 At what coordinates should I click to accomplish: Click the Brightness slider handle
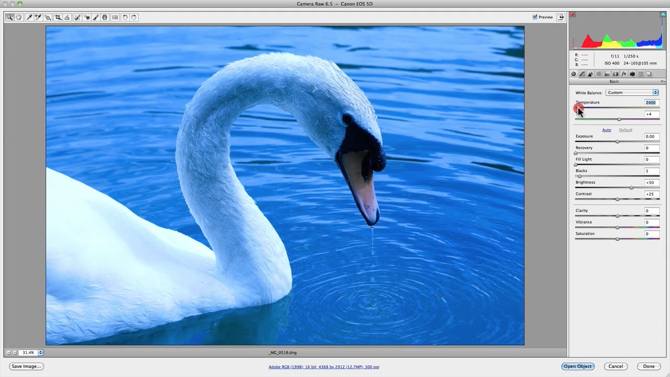pyautogui.click(x=631, y=187)
